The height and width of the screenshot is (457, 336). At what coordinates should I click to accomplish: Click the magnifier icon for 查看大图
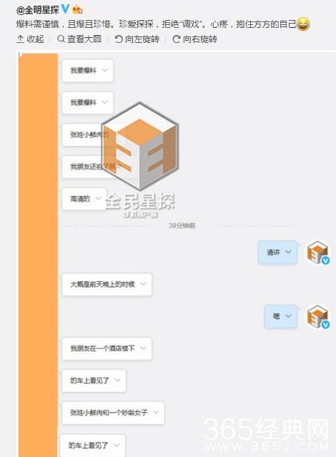coord(61,39)
